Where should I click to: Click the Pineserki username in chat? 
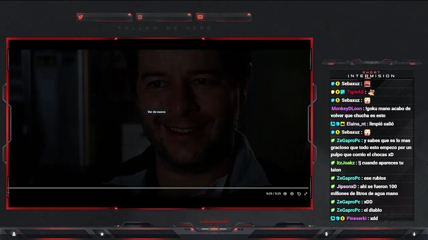(x=357, y=219)
